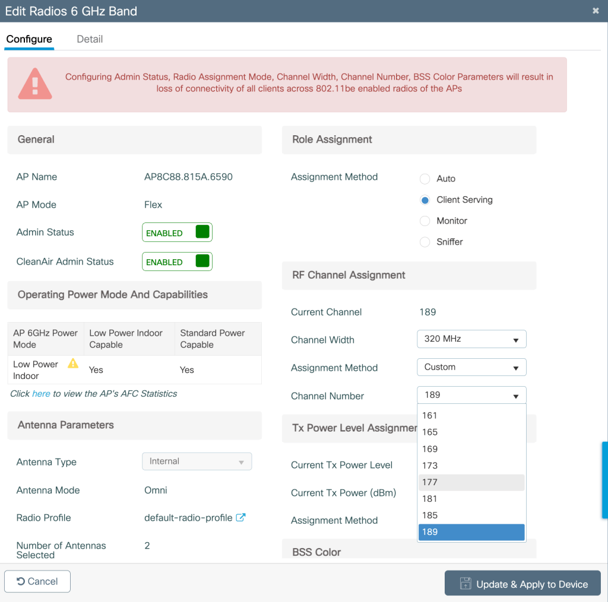Switch to the Detail tab
The image size is (608, 602).
(x=90, y=39)
